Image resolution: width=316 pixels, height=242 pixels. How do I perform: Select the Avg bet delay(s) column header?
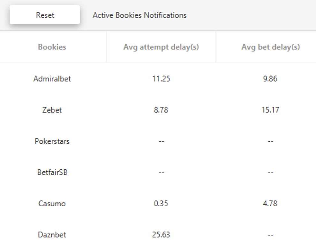coord(270,47)
